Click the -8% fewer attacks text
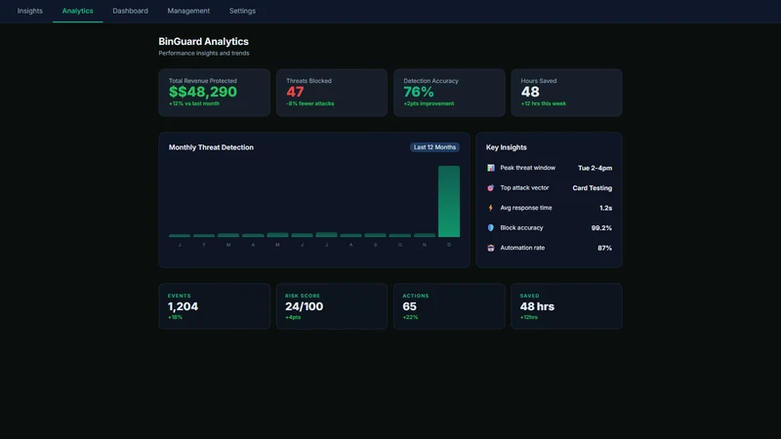781x439 pixels. pos(309,103)
